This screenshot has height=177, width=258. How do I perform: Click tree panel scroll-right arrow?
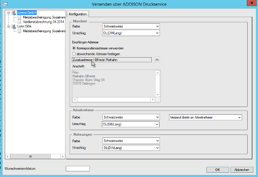[x=63, y=156]
